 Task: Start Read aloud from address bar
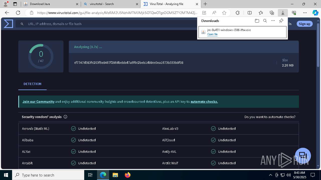click(x=214, y=13)
